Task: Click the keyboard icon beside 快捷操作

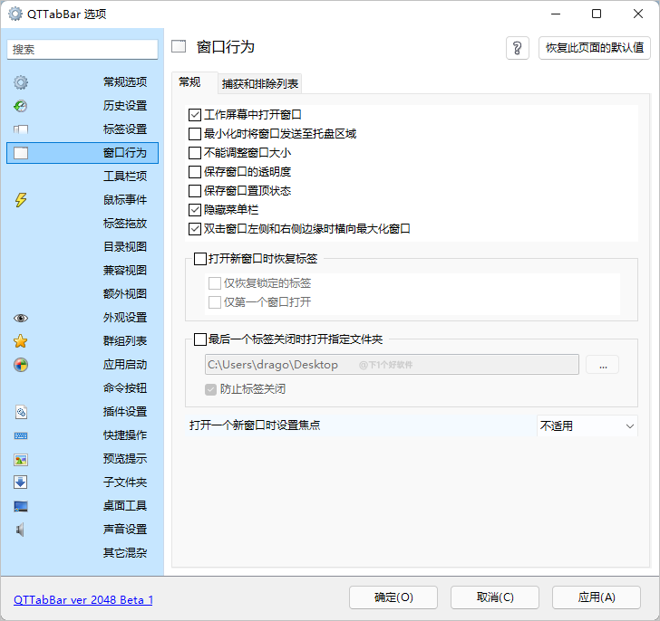Action: coord(21,435)
